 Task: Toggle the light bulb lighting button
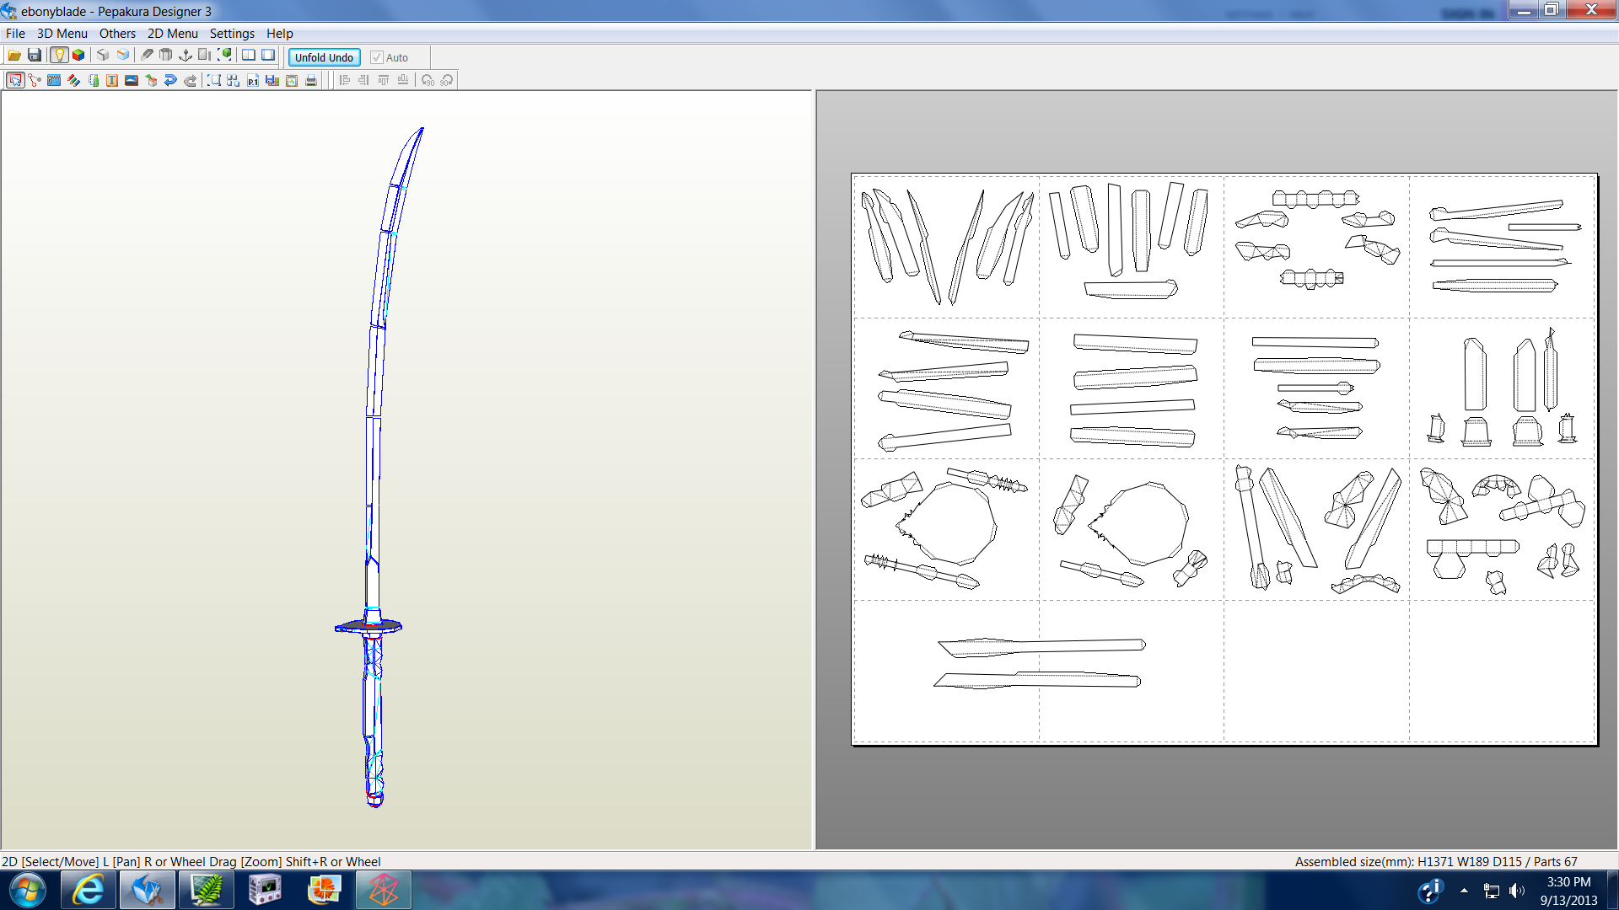[58, 56]
